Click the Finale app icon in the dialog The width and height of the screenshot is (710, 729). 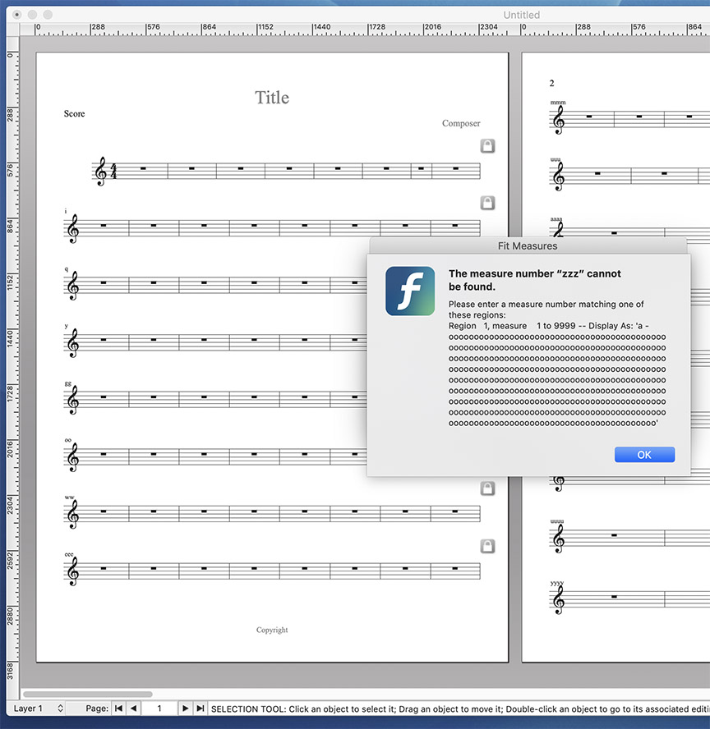point(410,291)
